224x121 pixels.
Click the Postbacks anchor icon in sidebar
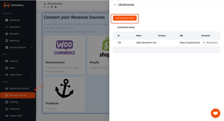point(6,109)
